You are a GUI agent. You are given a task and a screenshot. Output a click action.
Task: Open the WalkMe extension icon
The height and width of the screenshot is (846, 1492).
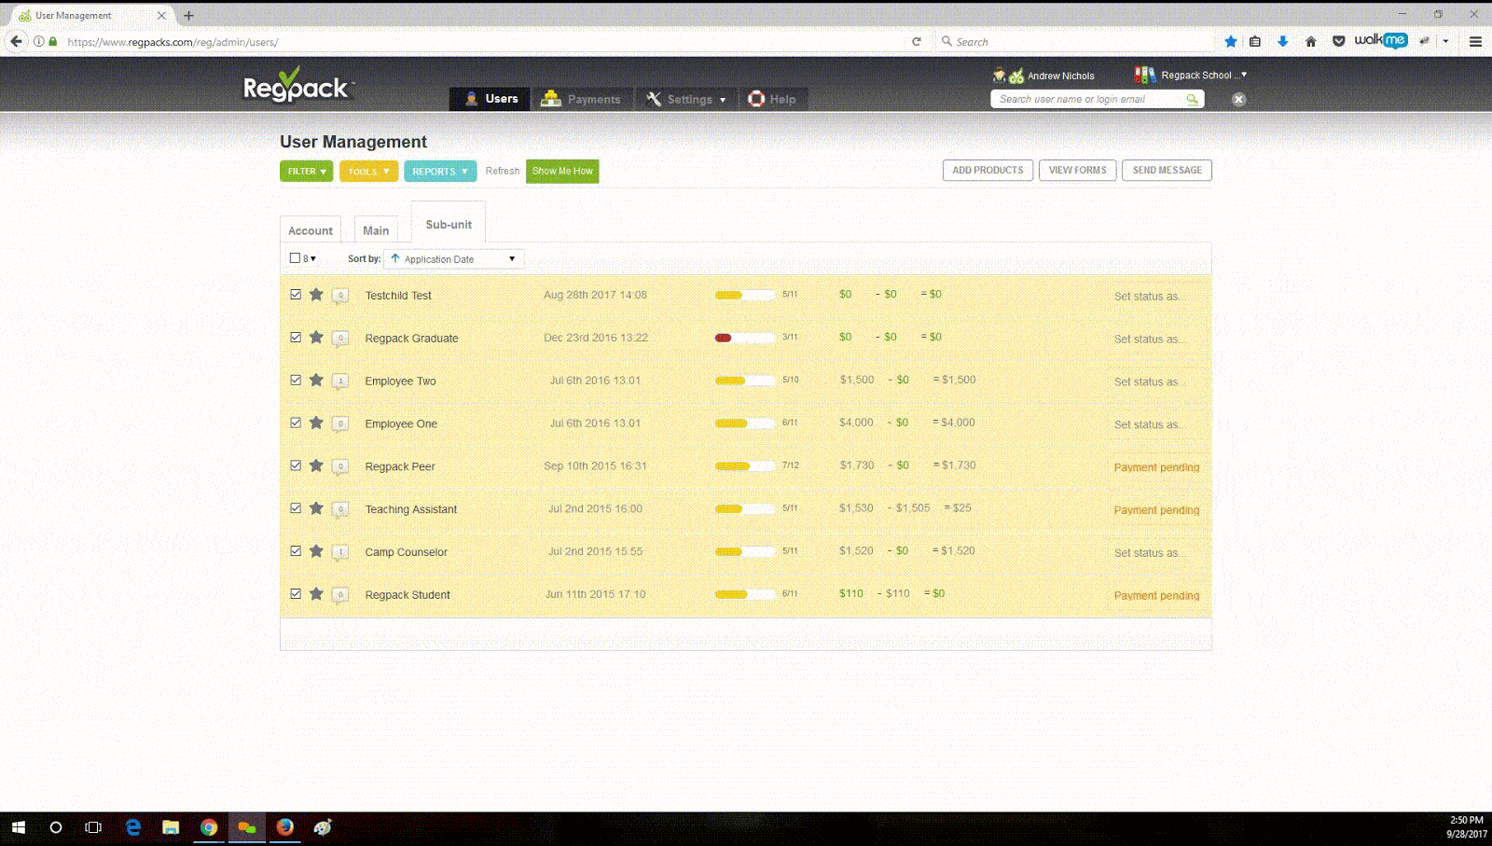1380,40
